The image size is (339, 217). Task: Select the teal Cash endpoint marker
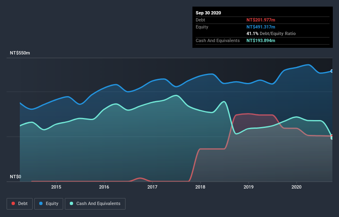pyautogui.click(x=332, y=138)
